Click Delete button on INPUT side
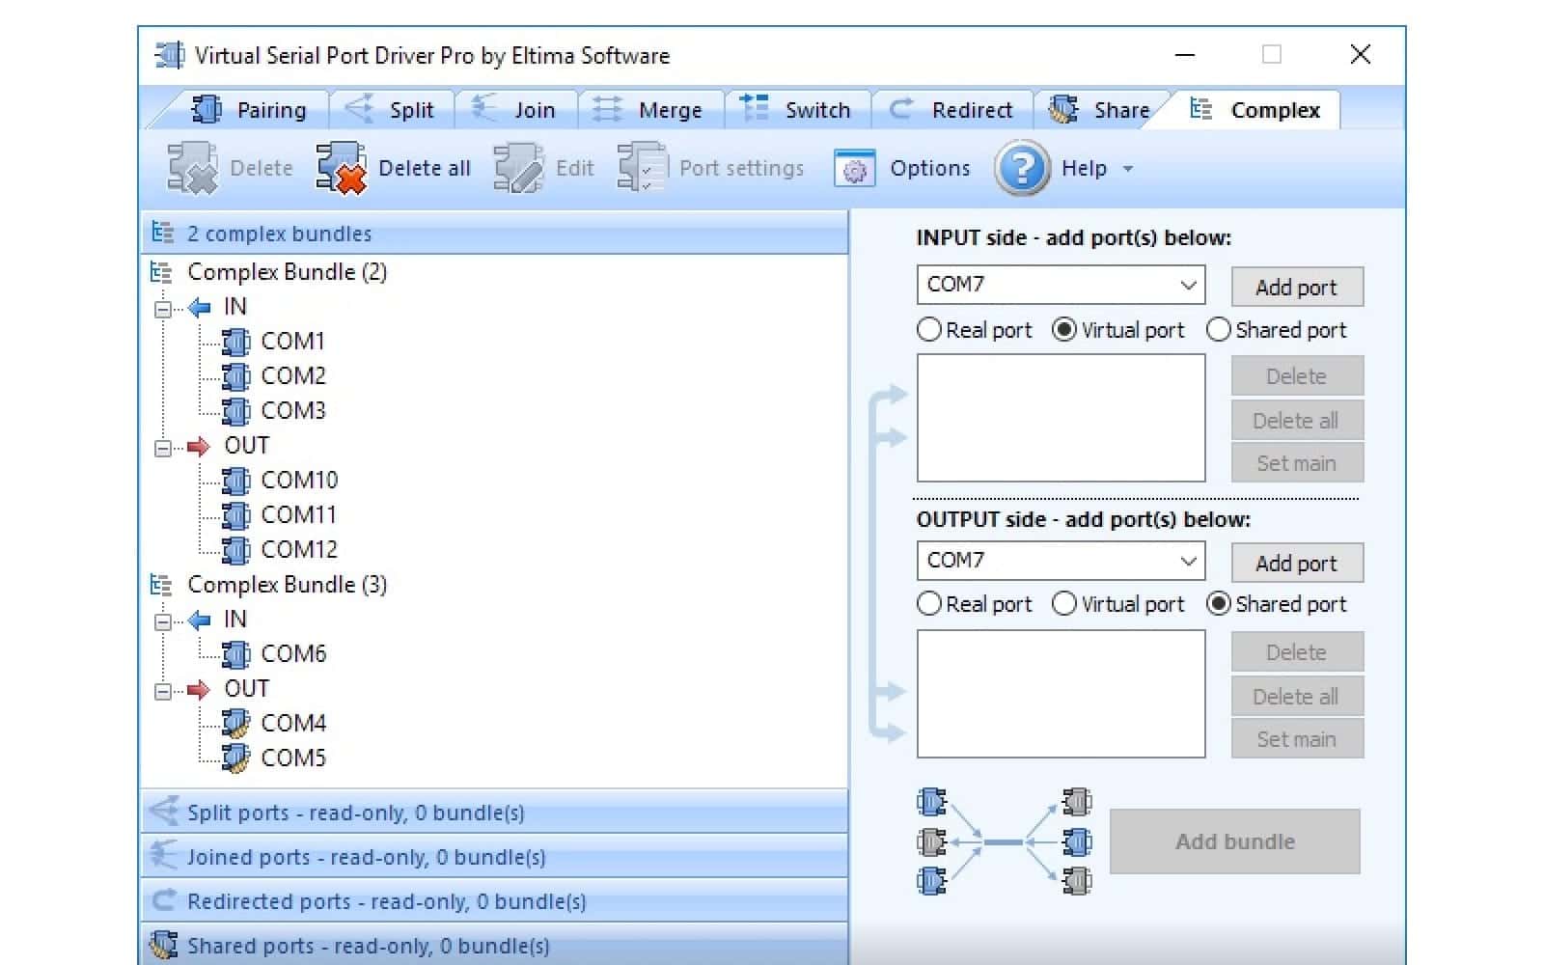 point(1297,376)
